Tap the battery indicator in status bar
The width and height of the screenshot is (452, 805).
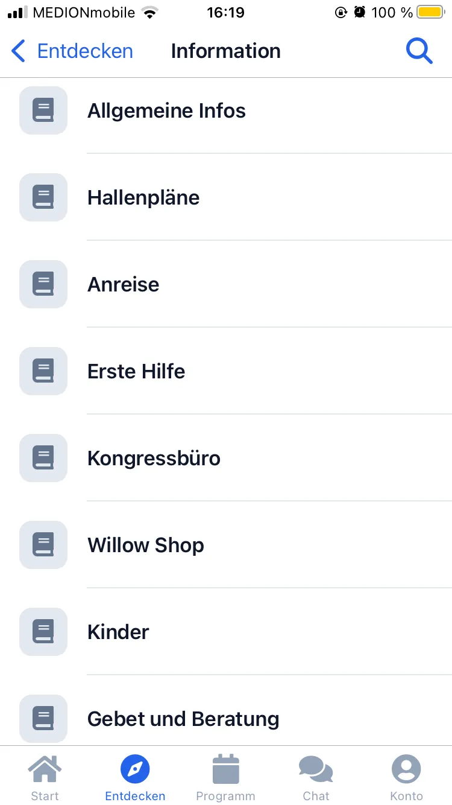point(430,12)
